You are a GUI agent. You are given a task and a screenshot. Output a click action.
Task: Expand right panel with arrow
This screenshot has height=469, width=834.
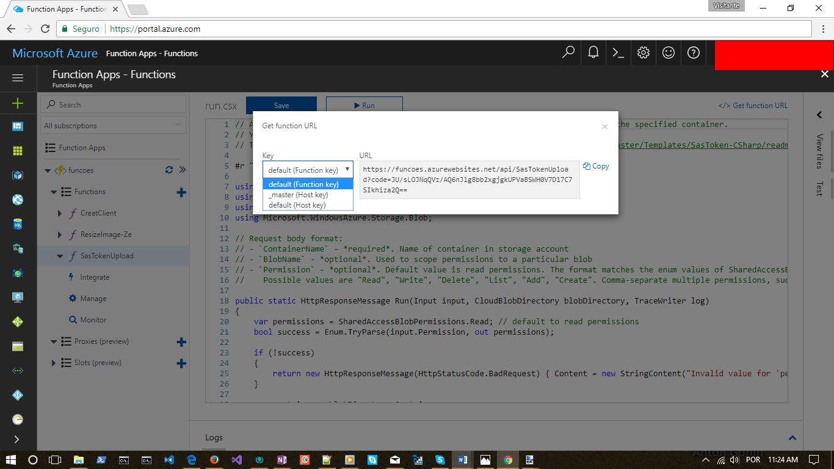(819, 115)
